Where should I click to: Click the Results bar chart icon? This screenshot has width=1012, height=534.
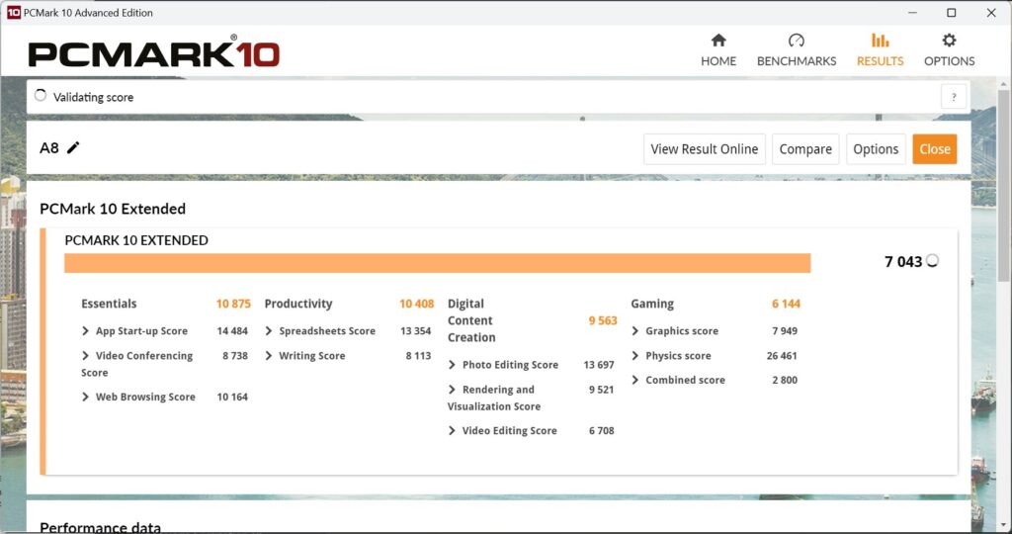pos(880,40)
